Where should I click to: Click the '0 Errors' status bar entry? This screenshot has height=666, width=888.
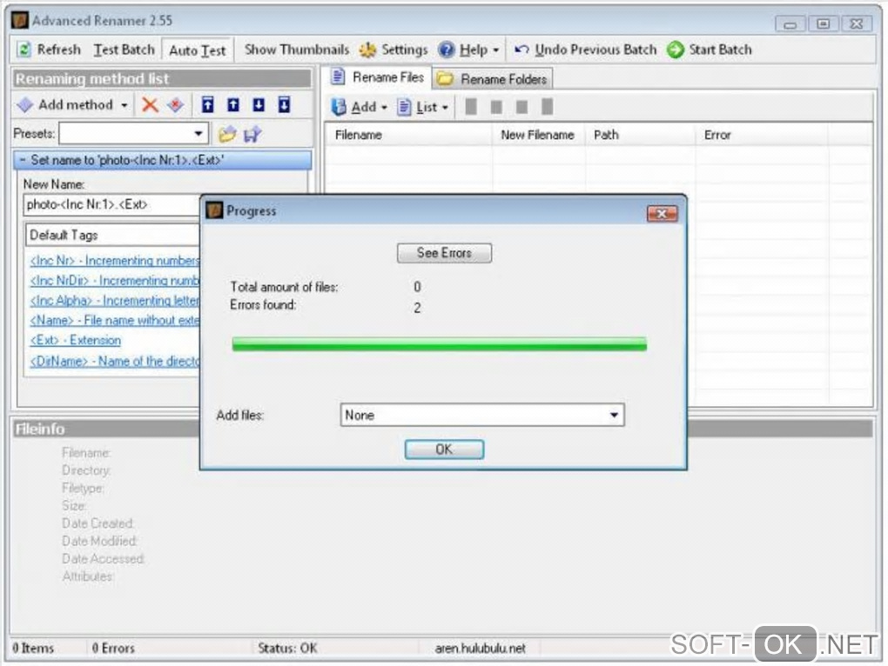tap(113, 648)
